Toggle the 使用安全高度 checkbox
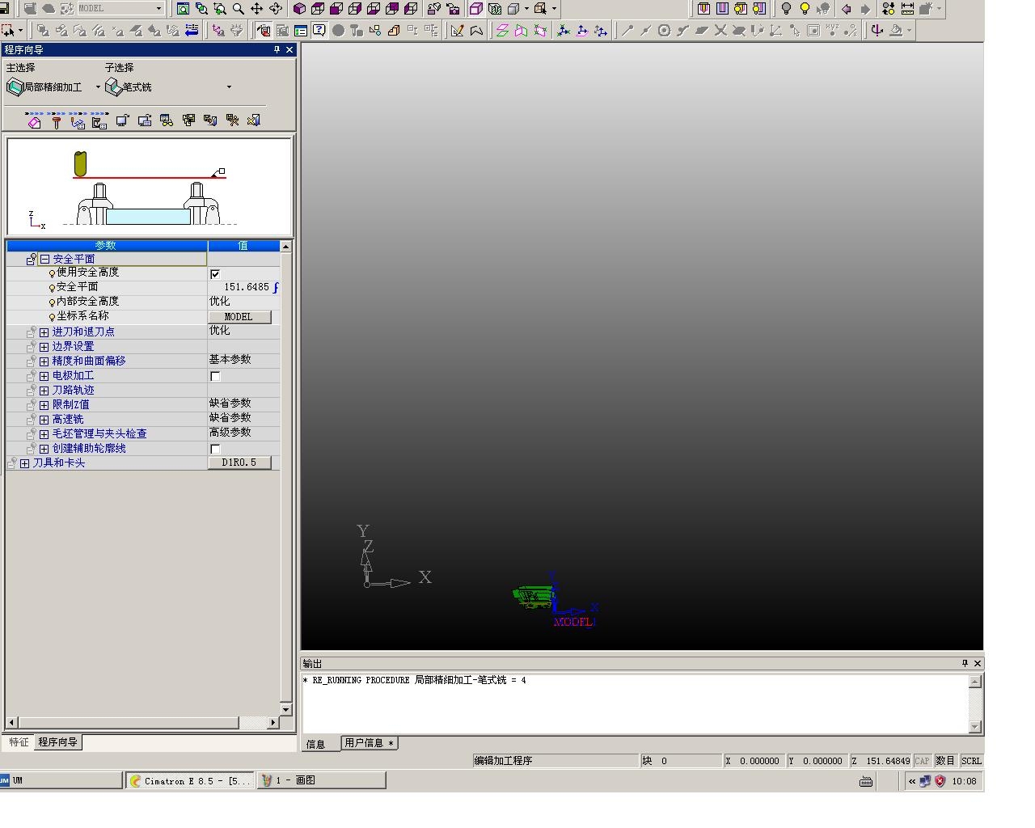 (215, 274)
